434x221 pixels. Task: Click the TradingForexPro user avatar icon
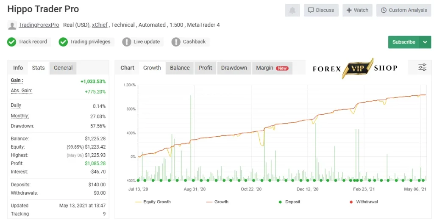12,25
